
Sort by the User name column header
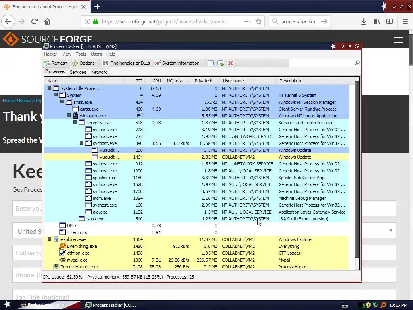pyautogui.click(x=248, y=81)
